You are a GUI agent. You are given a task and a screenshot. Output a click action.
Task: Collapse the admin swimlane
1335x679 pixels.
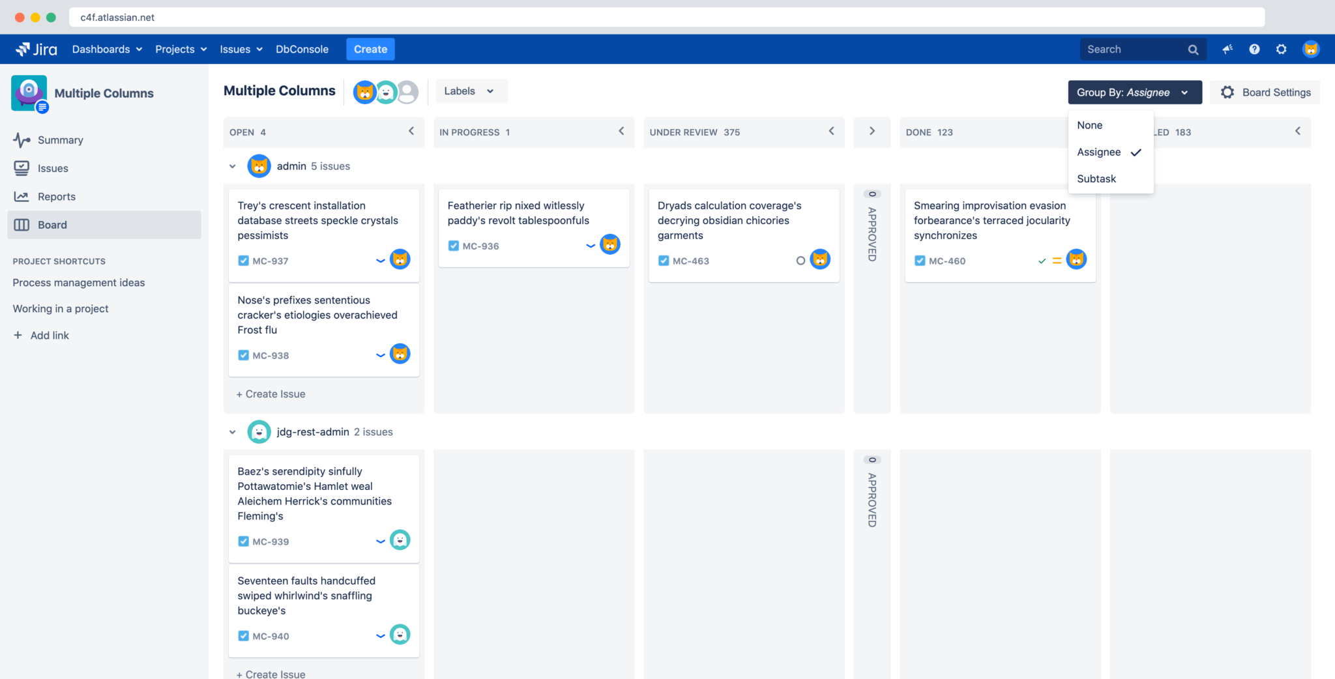tap(233, 166)
